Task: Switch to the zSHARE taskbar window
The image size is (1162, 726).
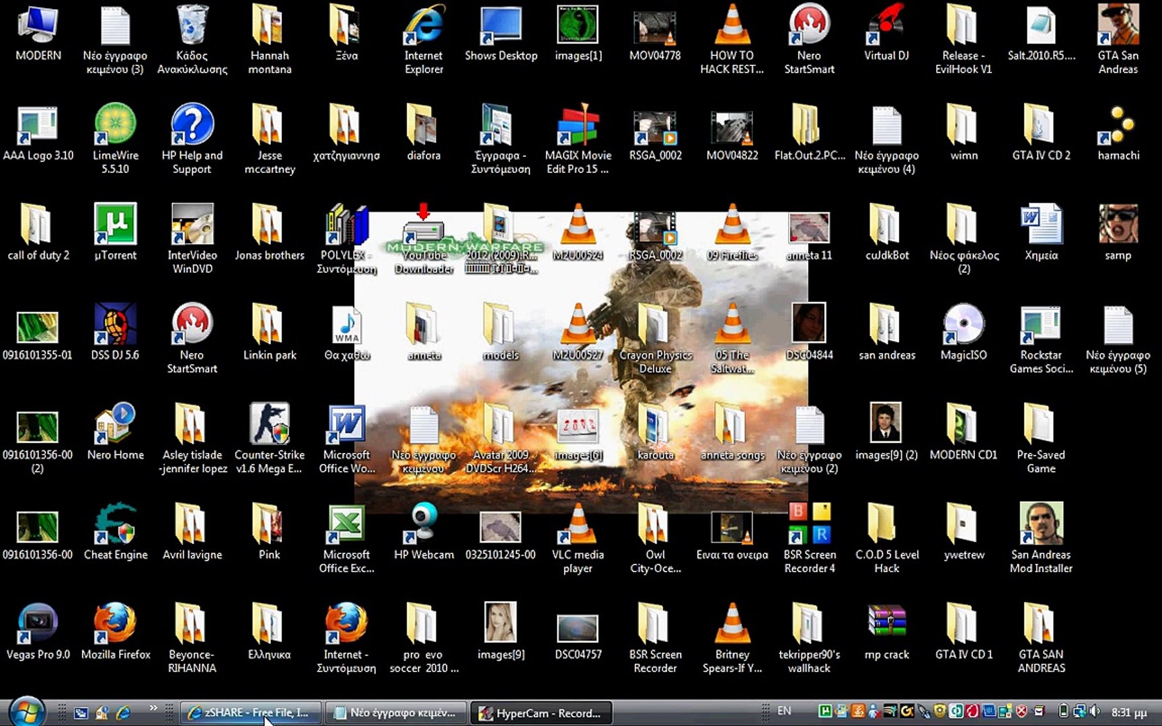Action: click(250, 713)
